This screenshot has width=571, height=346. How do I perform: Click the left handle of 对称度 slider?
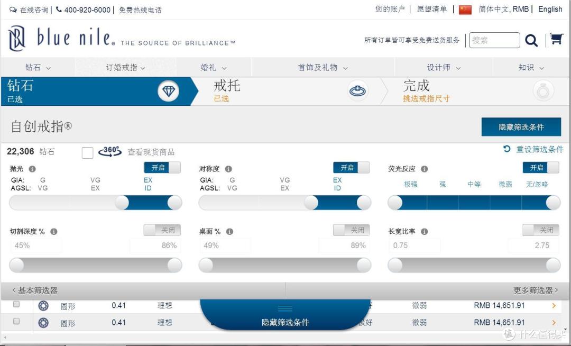[311, 203]
